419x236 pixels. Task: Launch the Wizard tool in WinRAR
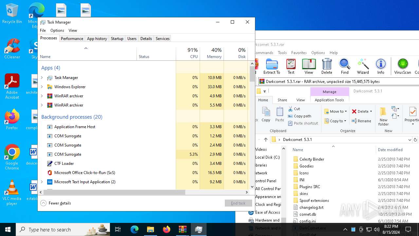point(363,67)
